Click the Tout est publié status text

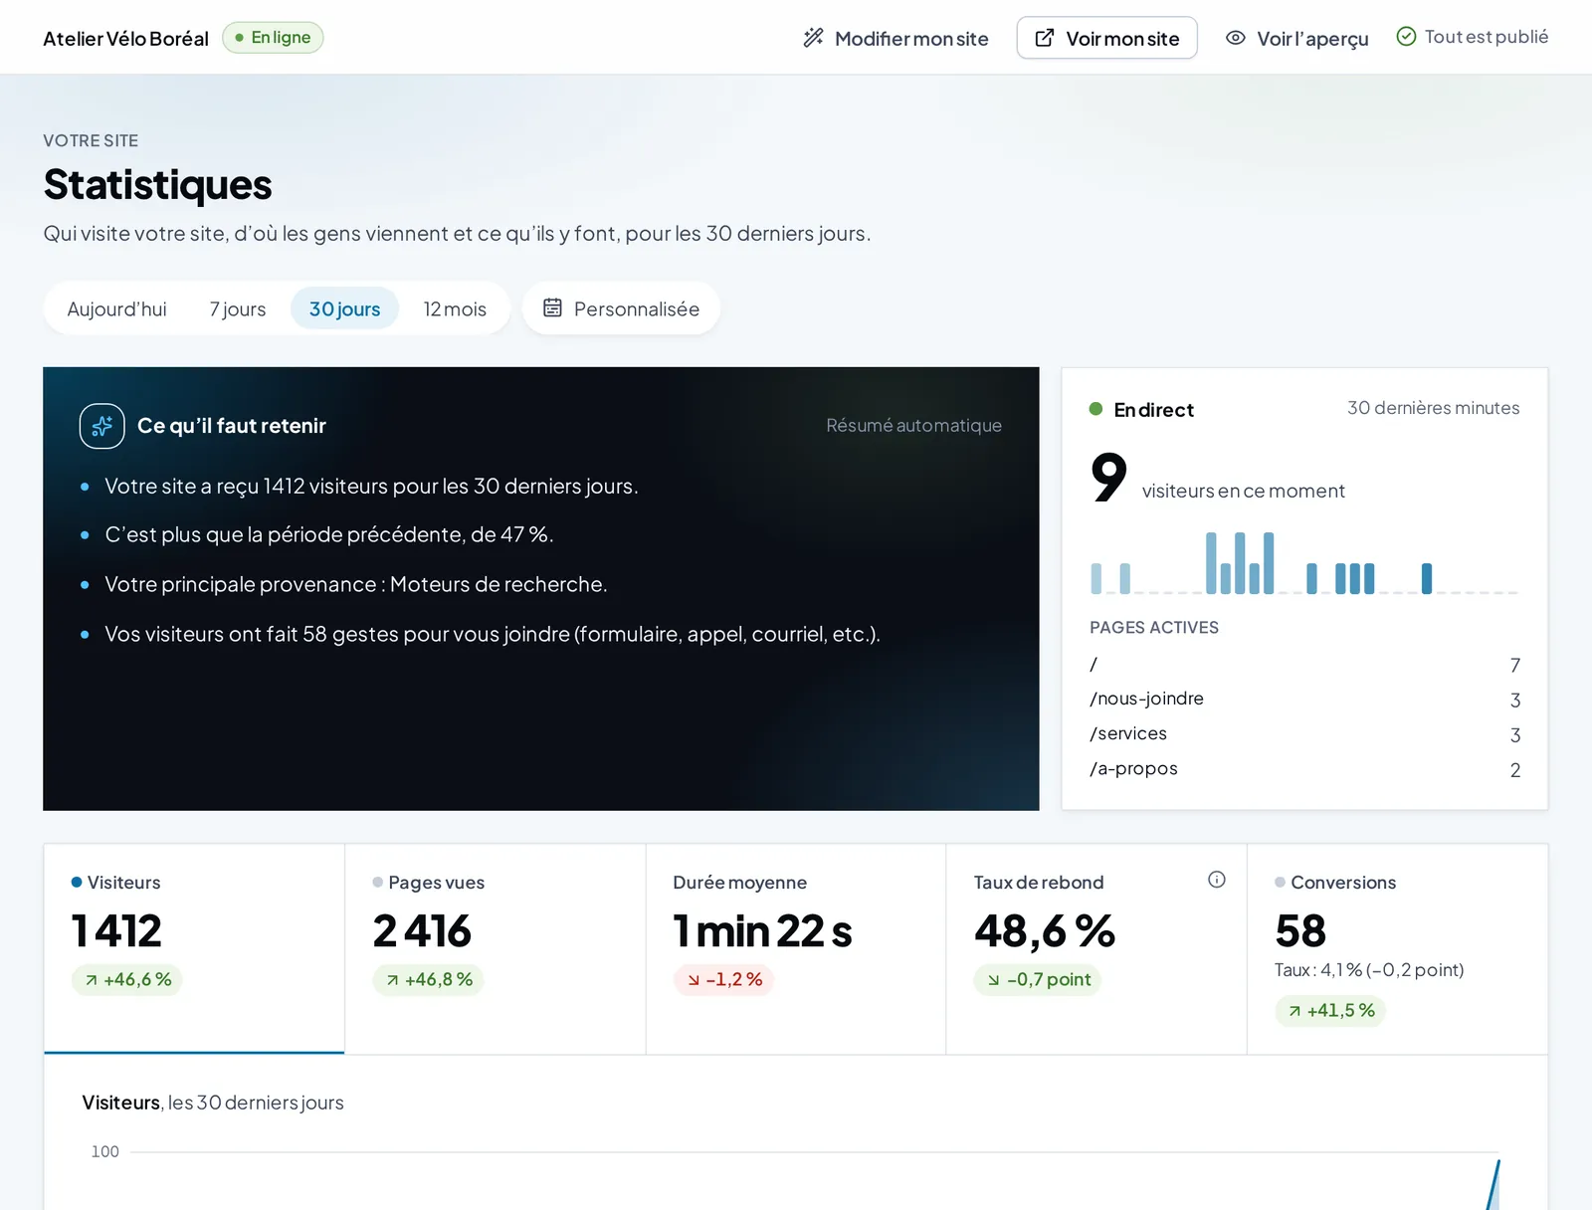pos(1486,37)
